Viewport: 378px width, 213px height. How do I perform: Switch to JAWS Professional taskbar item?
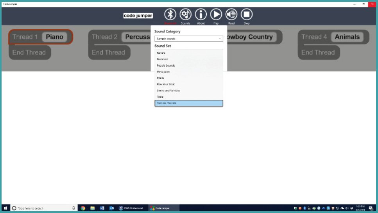pyautogui.click(x=131, y=208)
